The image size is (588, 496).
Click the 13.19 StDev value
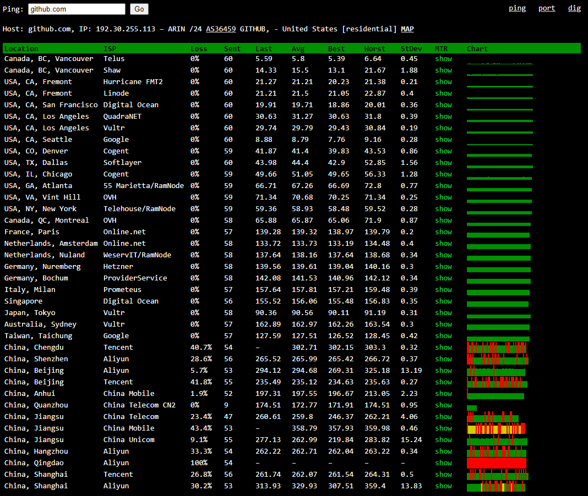tap(411, 371)
